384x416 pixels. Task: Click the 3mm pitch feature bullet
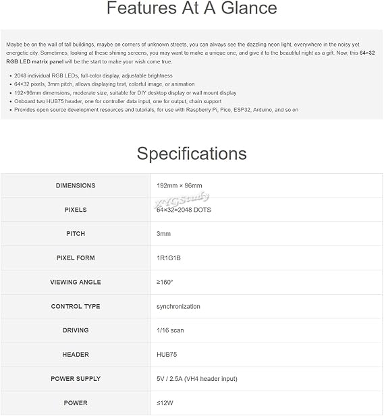tap(105, 84)
